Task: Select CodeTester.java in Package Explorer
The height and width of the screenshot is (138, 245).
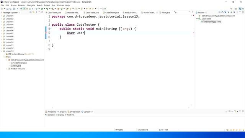Action: coord(20,63)
